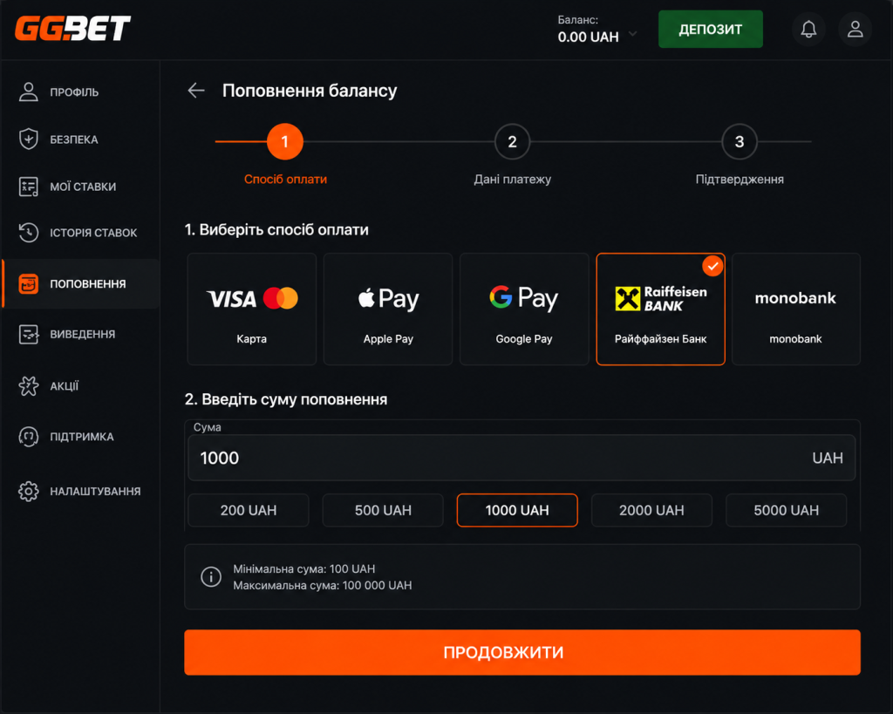Expand the balance currency dropdown chevron
The height and width of the screenshot is (714, 893).
click(632, 34)
